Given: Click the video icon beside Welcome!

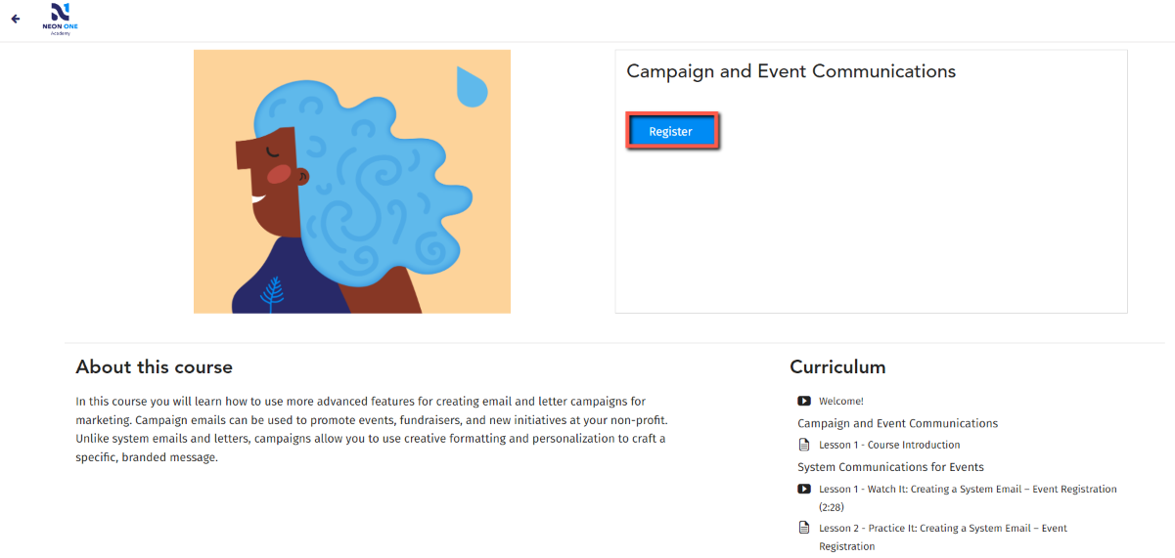Looking at the screenshot, I should pos(804,401).
